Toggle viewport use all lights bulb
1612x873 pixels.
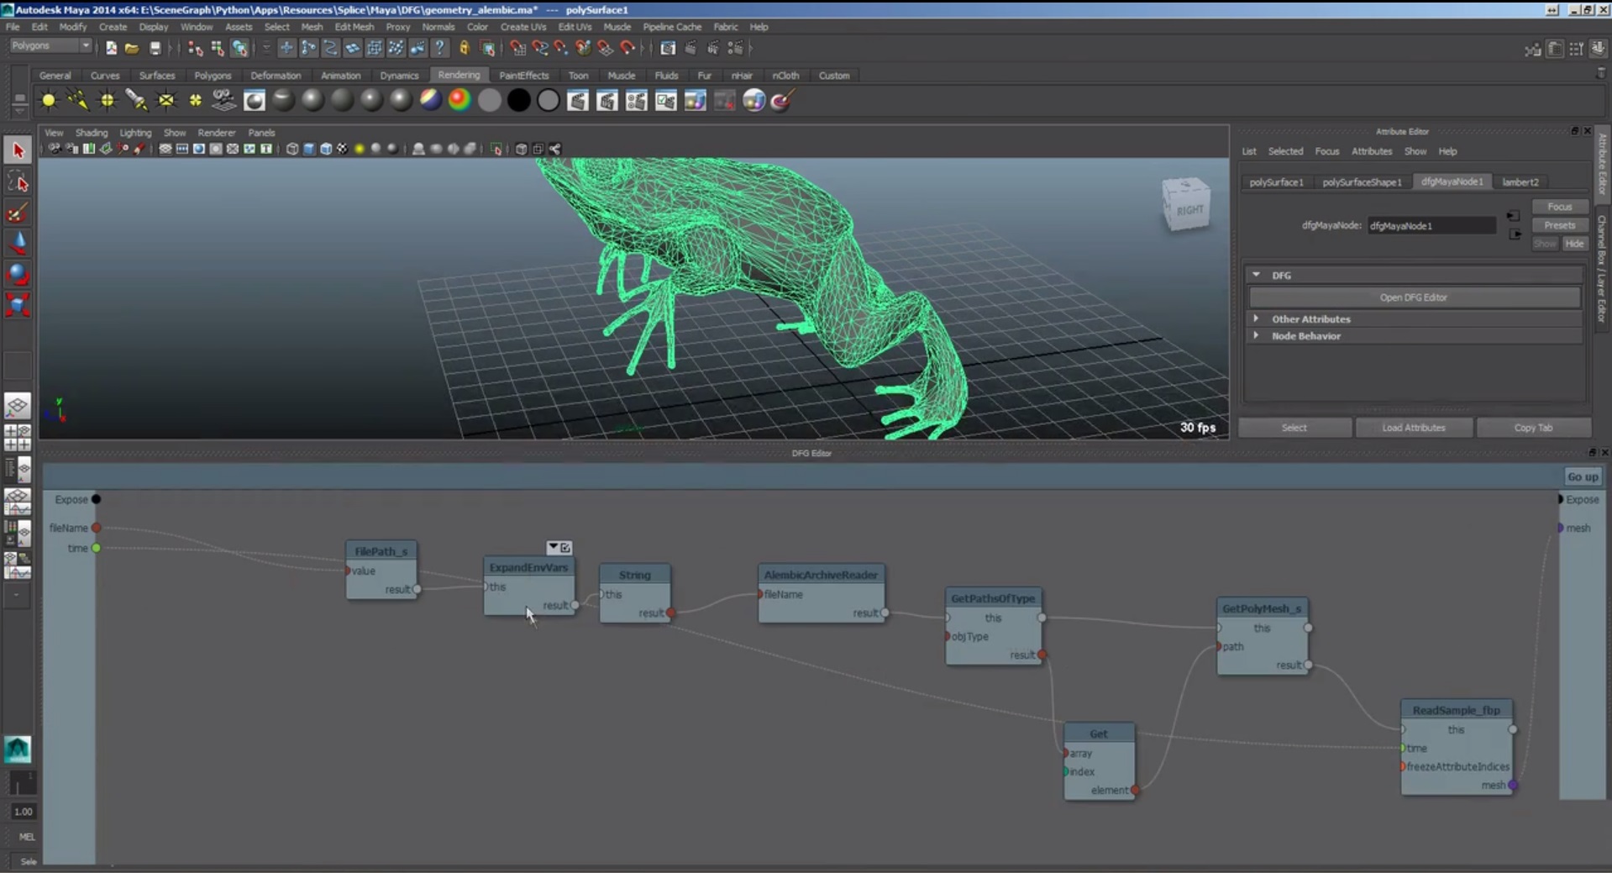pyautogui.click(x=360, y=150)
